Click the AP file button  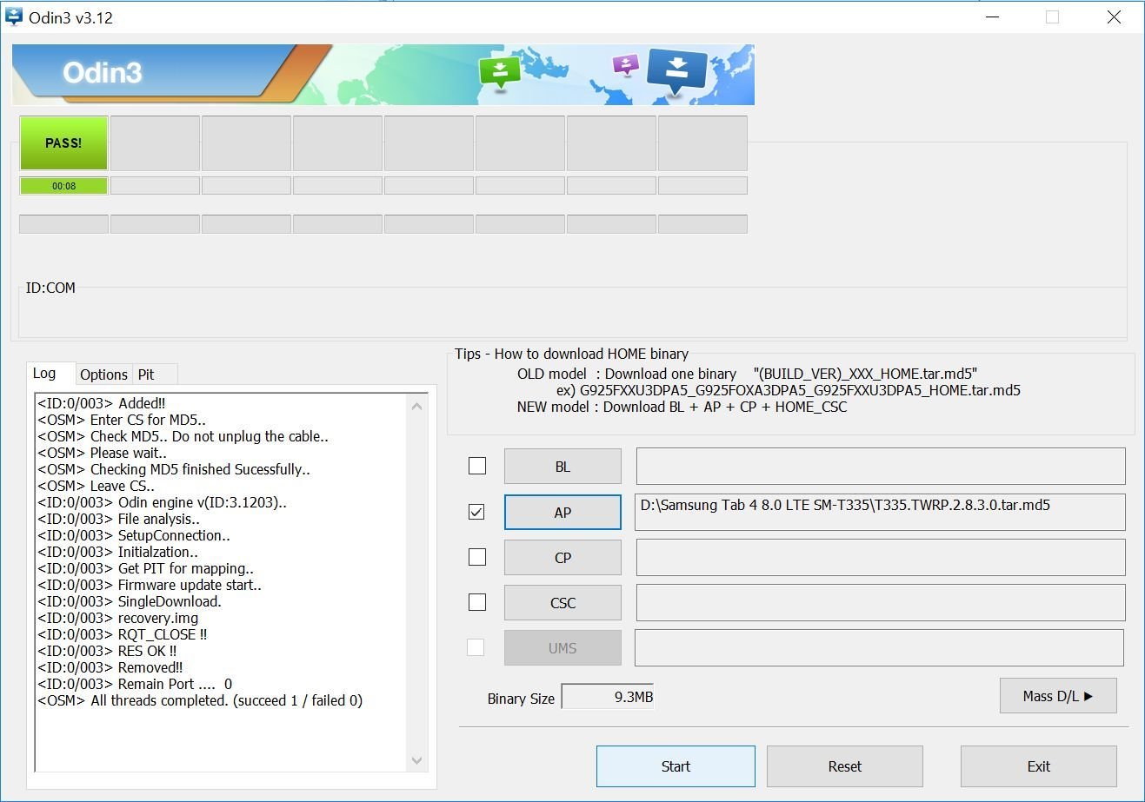tap(563, 512)
